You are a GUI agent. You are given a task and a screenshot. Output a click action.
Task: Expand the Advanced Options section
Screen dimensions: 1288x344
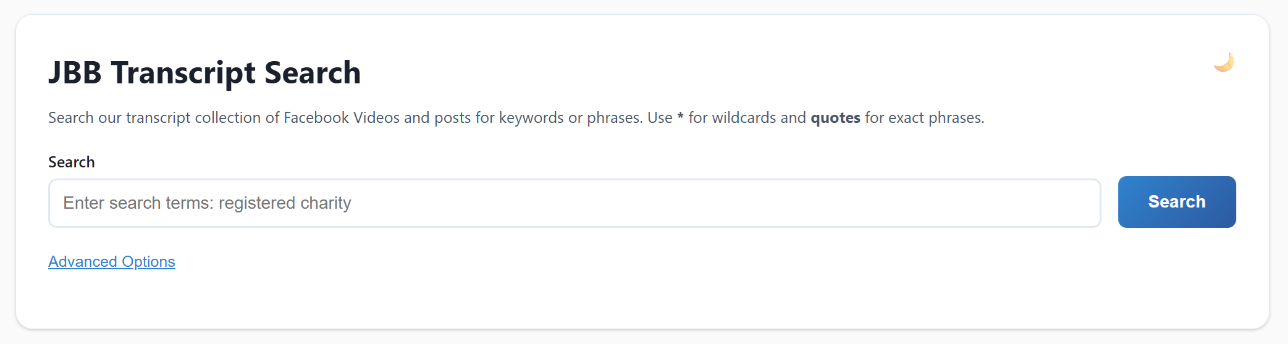coord(112,261)
